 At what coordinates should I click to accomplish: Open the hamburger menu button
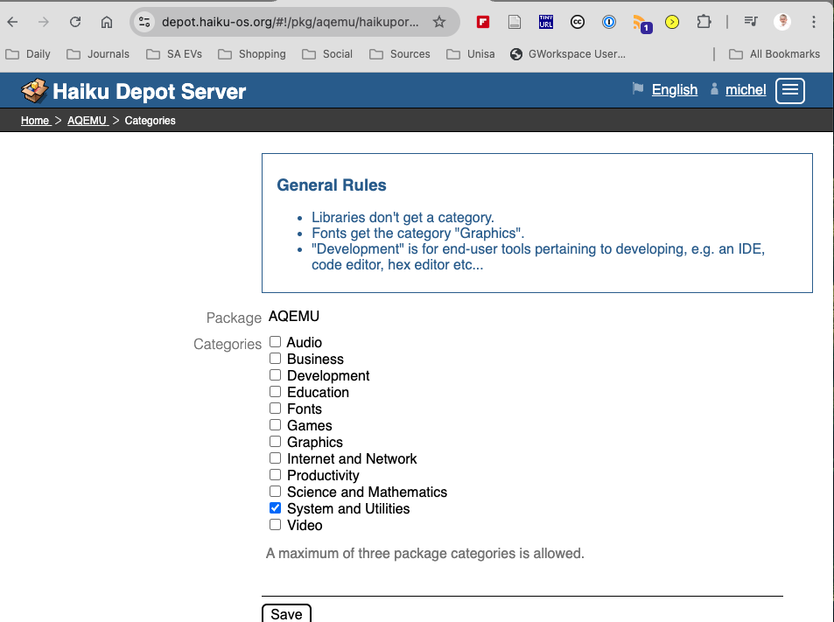[x=790, y=90]
